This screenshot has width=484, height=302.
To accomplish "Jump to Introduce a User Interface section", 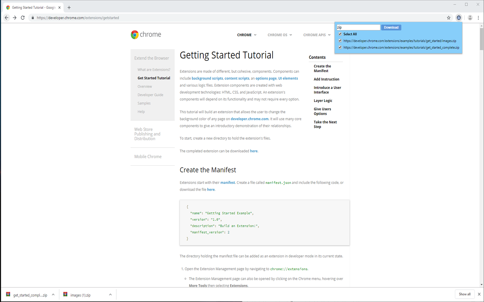I will point(327,90).
